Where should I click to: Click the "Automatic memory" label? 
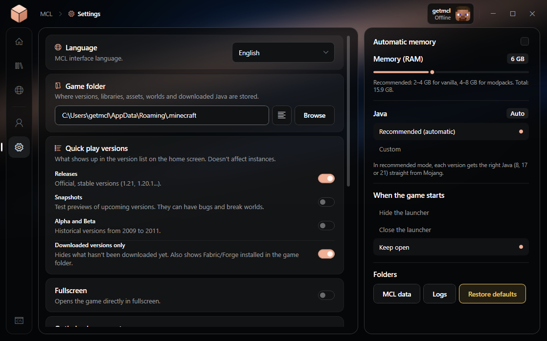coord(405,42)
